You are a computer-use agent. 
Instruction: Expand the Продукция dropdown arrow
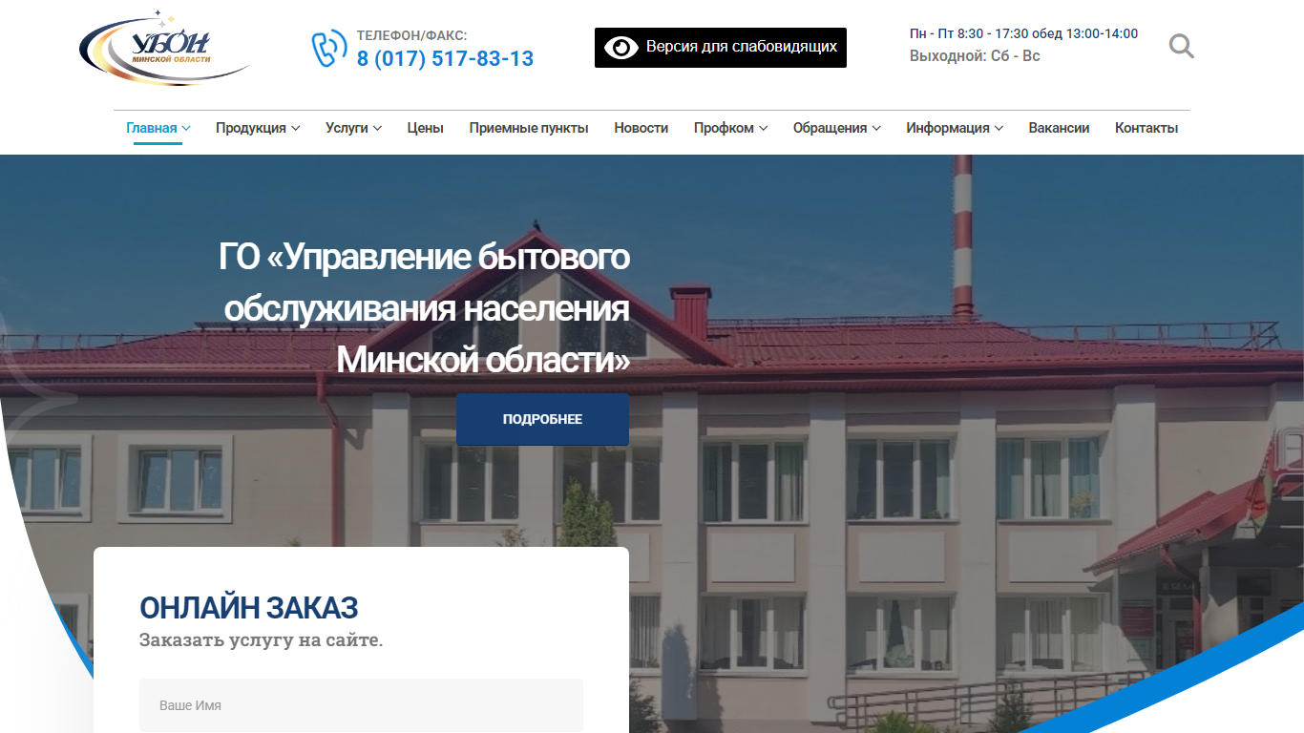click(x=296, y=128)
